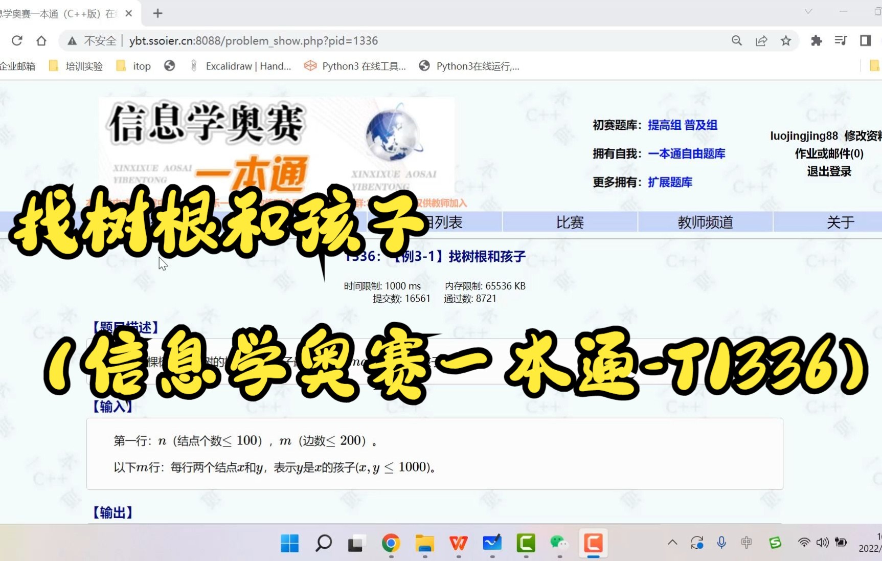Switch to the 教师频道 navigation tab
Image resolution: width=882 pixels, height=561 pixels.
coord(705,222)
